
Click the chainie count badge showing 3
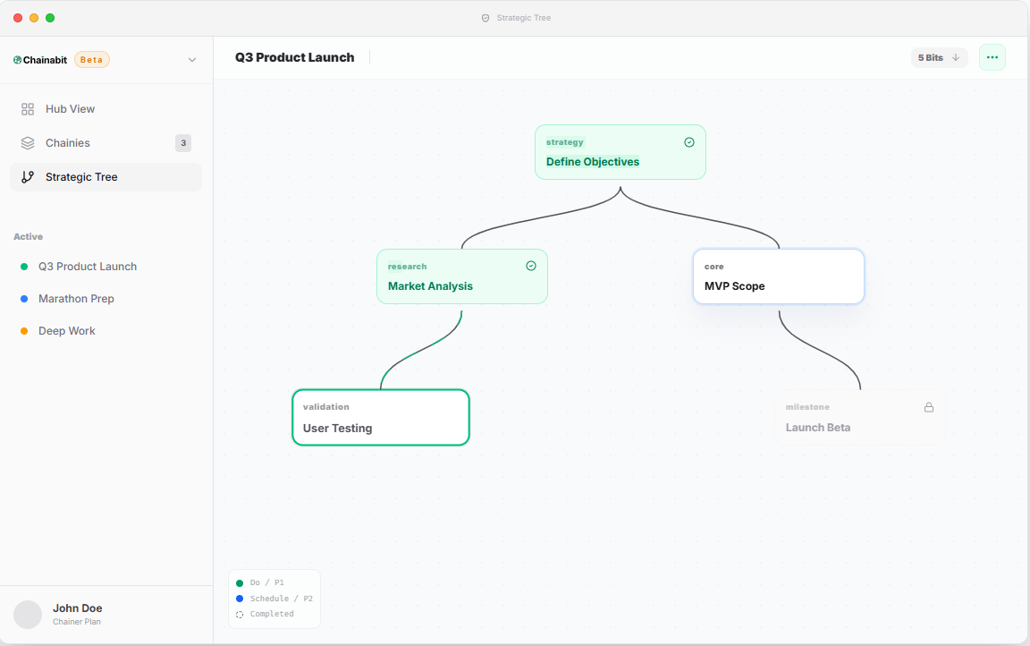(183, 143)
